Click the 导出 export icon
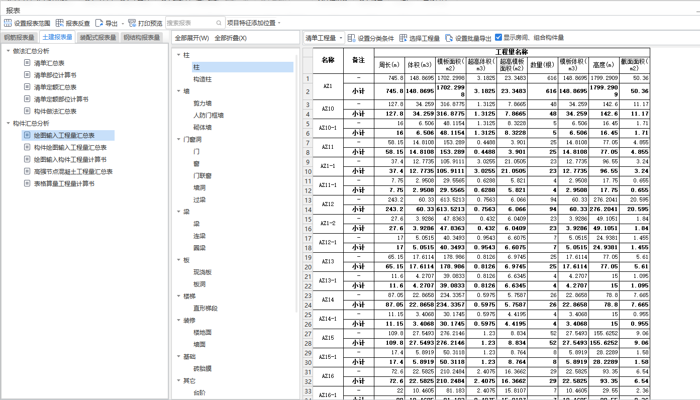Viewport: 700px width, 400px height. click(x=99, y=23)
